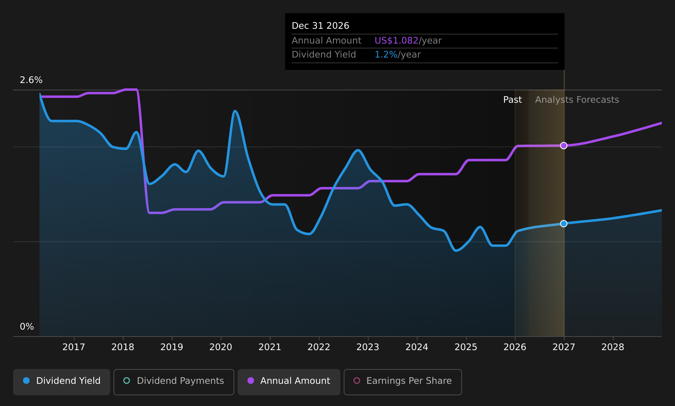Click the Dec 31 2026 tooltip date
Image resolution: width=675 pixels, height=406 pixels.
tap(320, 26)
